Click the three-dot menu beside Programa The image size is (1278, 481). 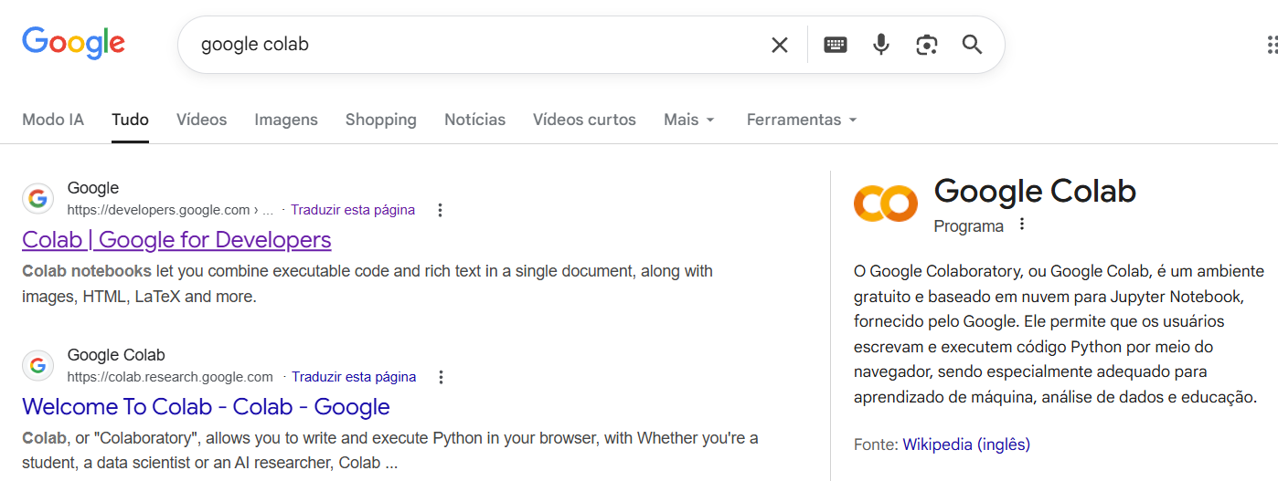pos(1022,225)
